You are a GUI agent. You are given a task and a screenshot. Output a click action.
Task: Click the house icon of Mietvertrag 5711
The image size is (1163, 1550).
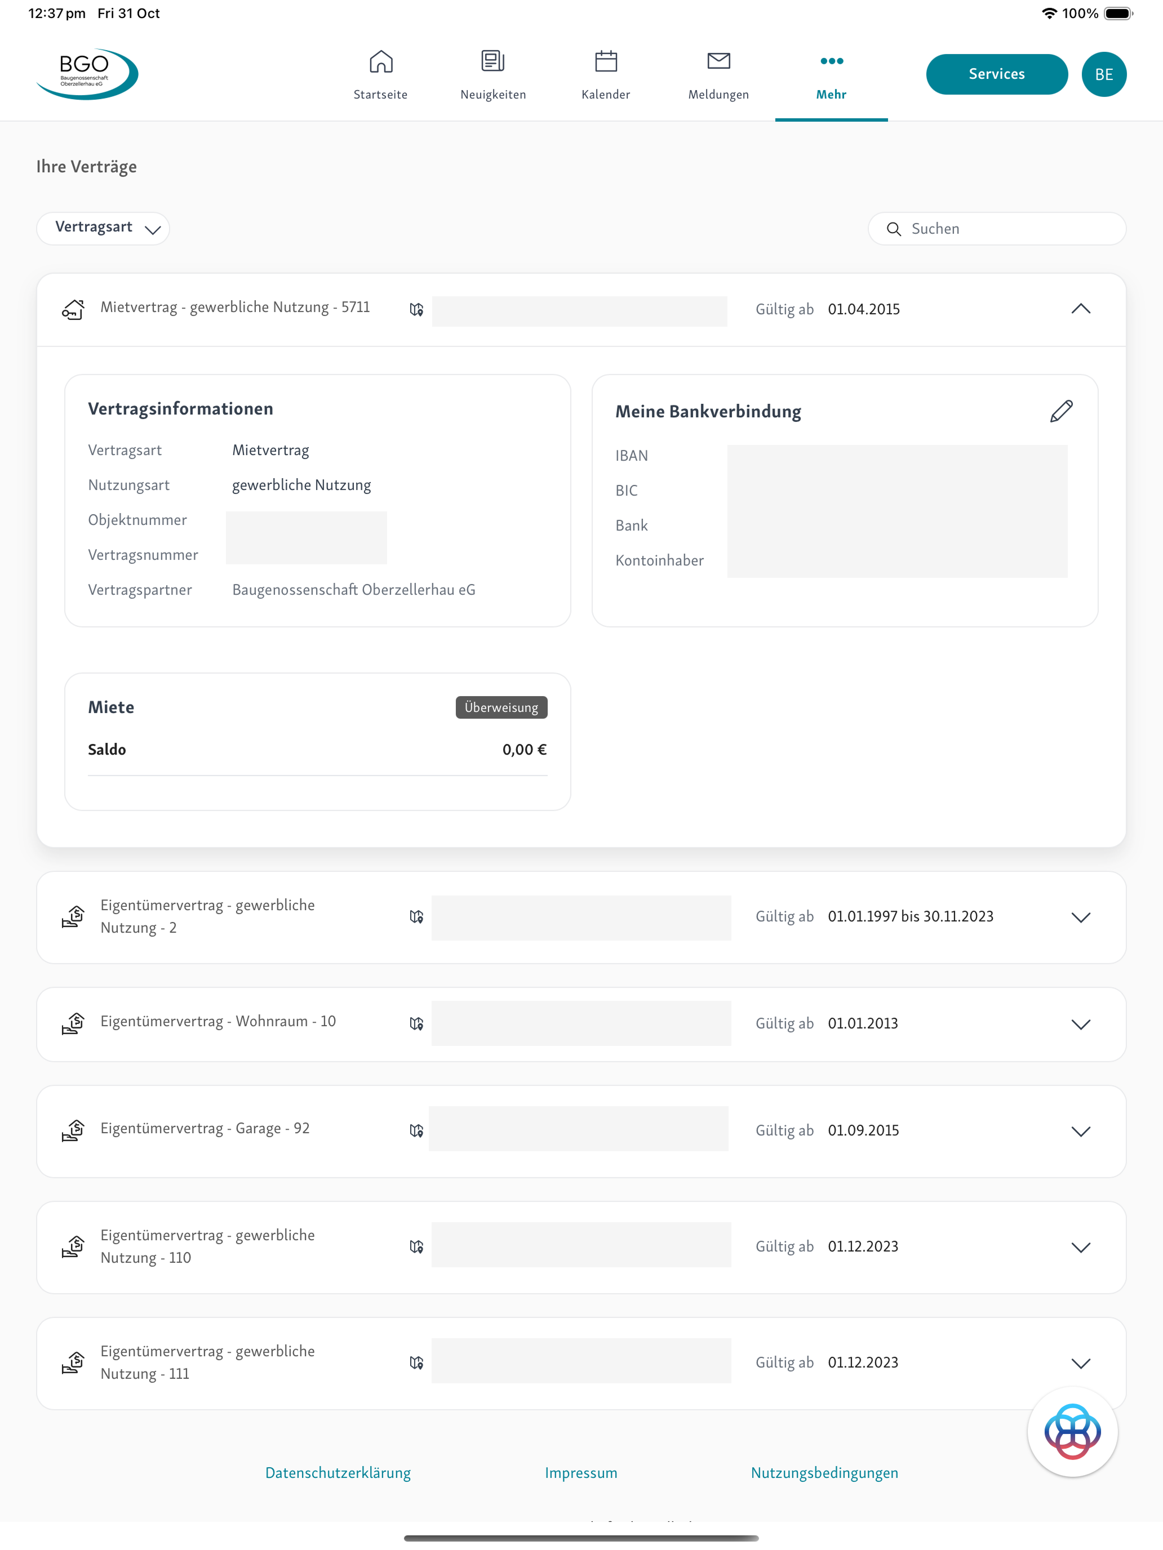click(73, 309)
